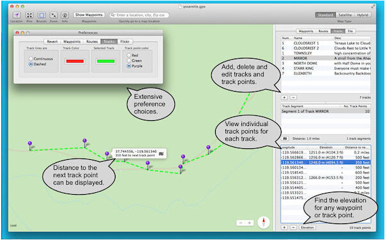Image resolution: width=385 pixels, height=240 pixels.
Task: Zoom out the map with minus control
Action: (x=241, y=223)
